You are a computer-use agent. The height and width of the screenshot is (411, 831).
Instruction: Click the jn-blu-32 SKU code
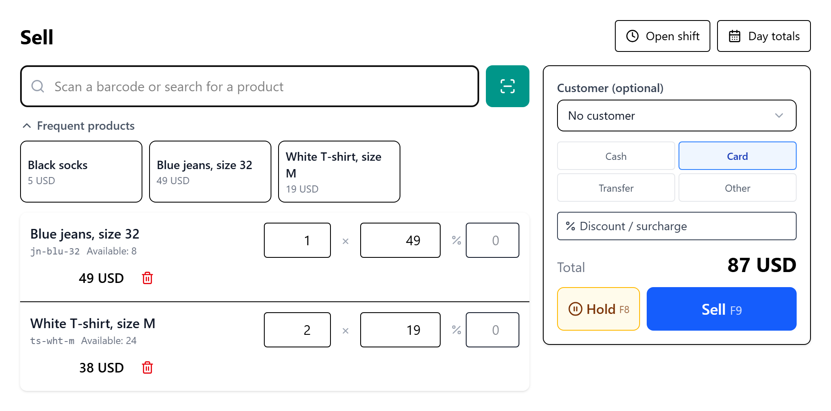click(x=55, y=251)
